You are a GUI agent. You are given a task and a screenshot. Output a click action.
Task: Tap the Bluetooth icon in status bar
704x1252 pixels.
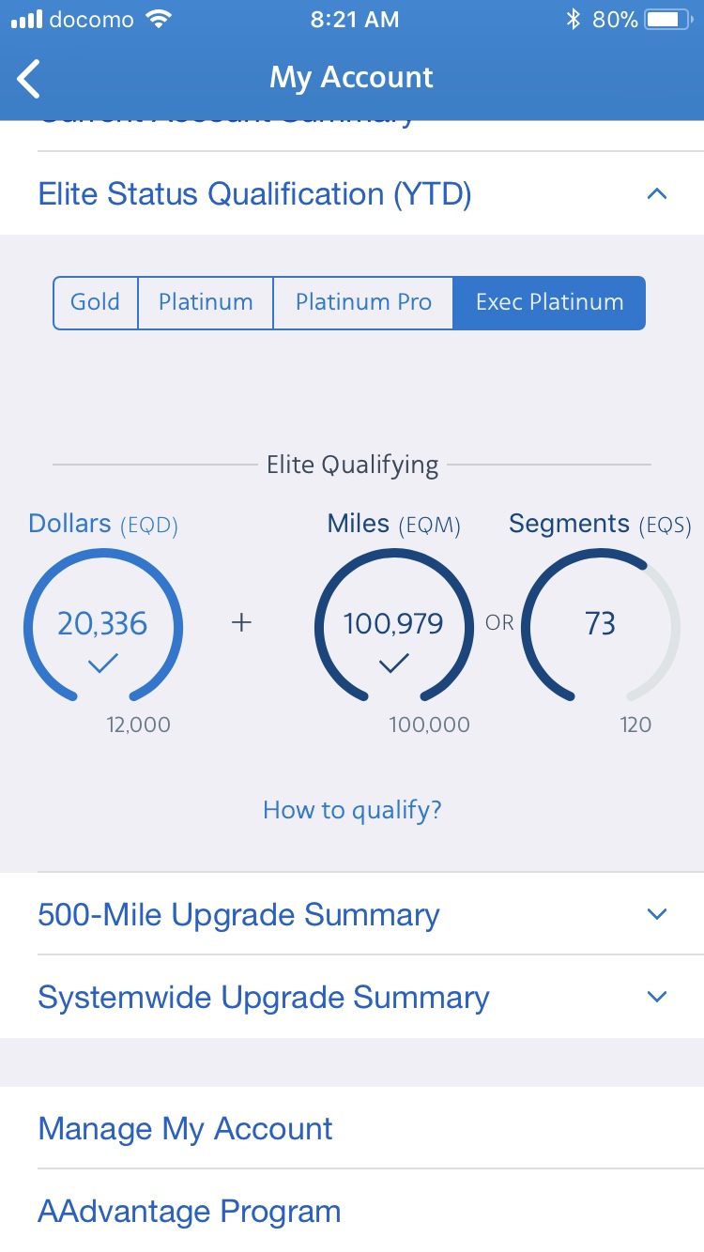pos(573,20)
